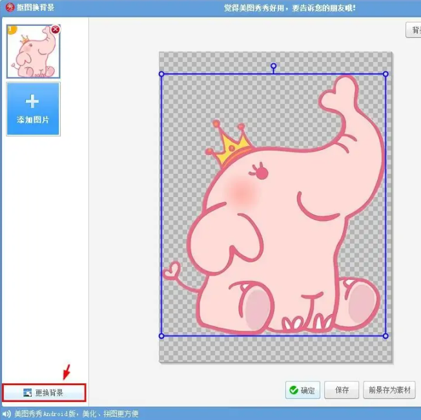Click the top-left resize handle
The image size is (421, 420).
161,74
